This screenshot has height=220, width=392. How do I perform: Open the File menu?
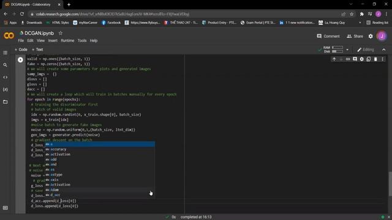[21, 41]
